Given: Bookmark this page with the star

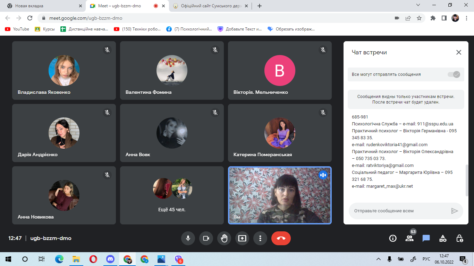Looking at the screenshot, I should 419,18.
